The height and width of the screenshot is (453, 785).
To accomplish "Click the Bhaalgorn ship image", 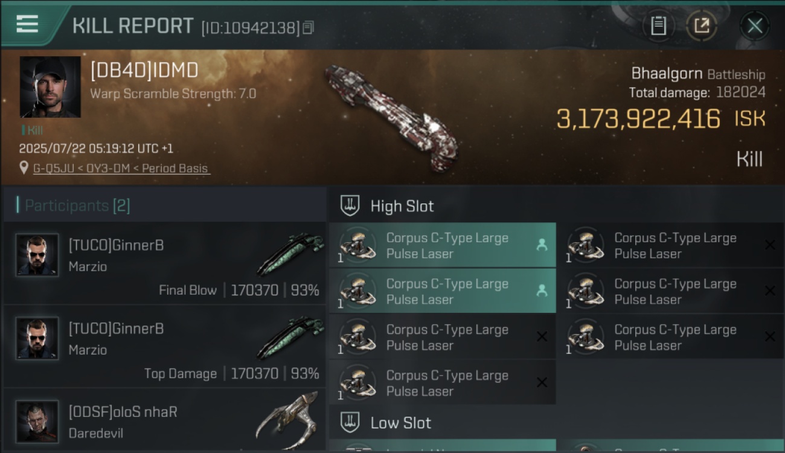I will [391, 118].
